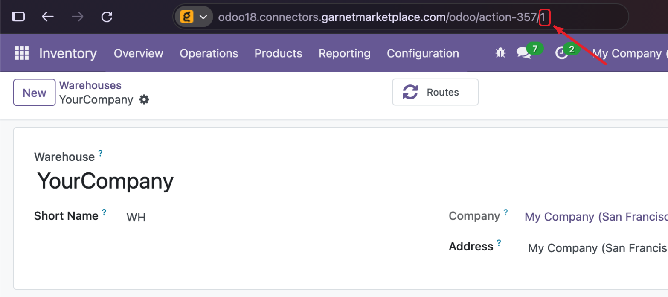Open conversations chat icon with 7 badge
The width and height of the screenshot is (668, 297).
(x=523, y=53)
